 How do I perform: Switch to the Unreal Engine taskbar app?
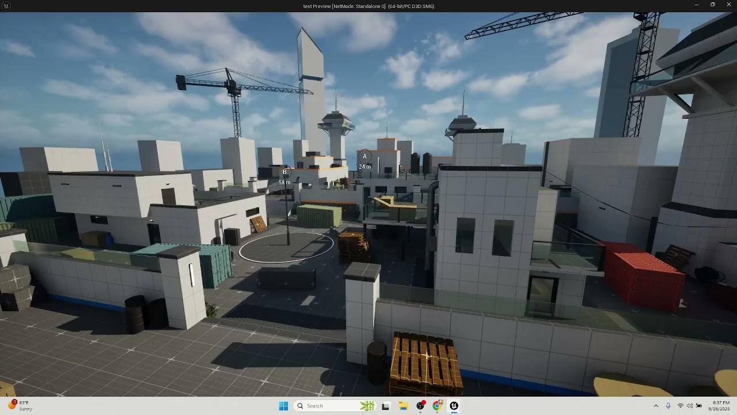point(454,406)
